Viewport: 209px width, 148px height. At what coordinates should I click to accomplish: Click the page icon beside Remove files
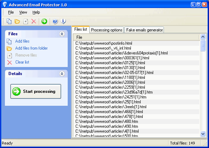9,55
